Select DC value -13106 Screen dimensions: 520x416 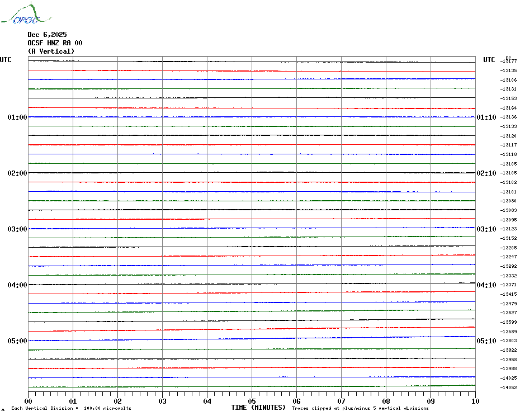click(509, 80)
